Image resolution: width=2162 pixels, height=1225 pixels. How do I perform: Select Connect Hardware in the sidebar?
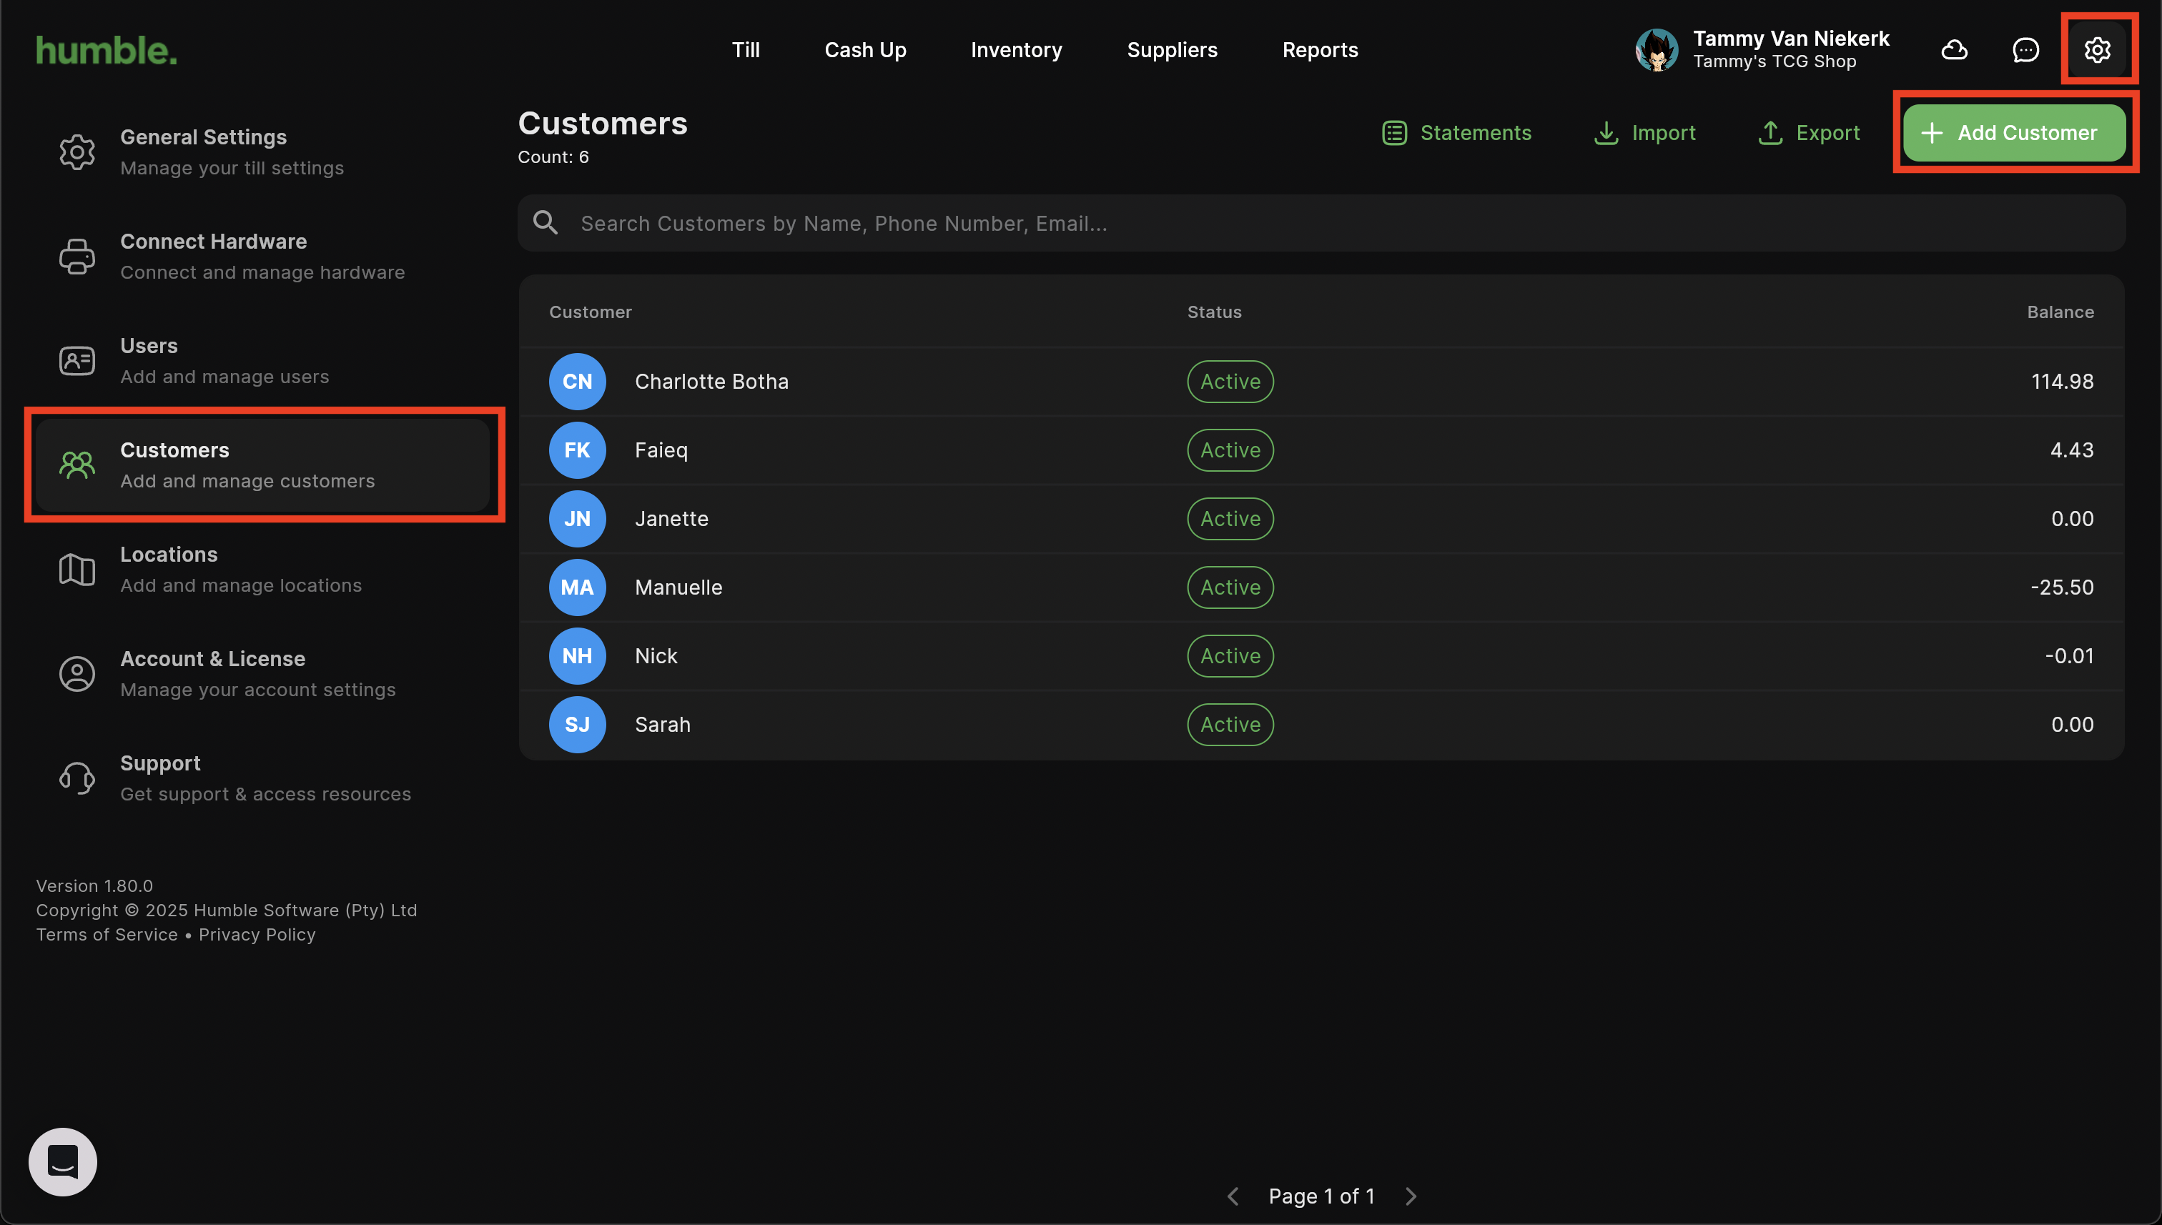click(x=261, y=256)
